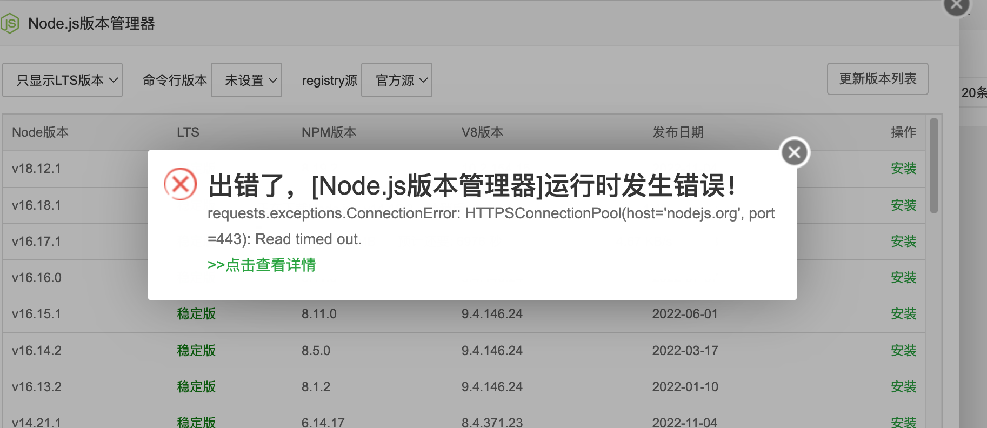
Task: Install Node v16.18.1 via 安装 link
Action: [x=904, y=205]
